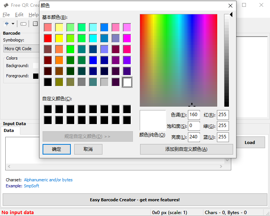Click the 色调 hue input field
The image size is (270, 216).
[194, 115]
